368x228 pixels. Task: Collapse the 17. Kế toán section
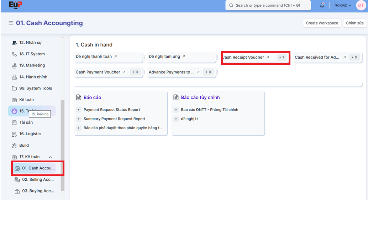50,157
